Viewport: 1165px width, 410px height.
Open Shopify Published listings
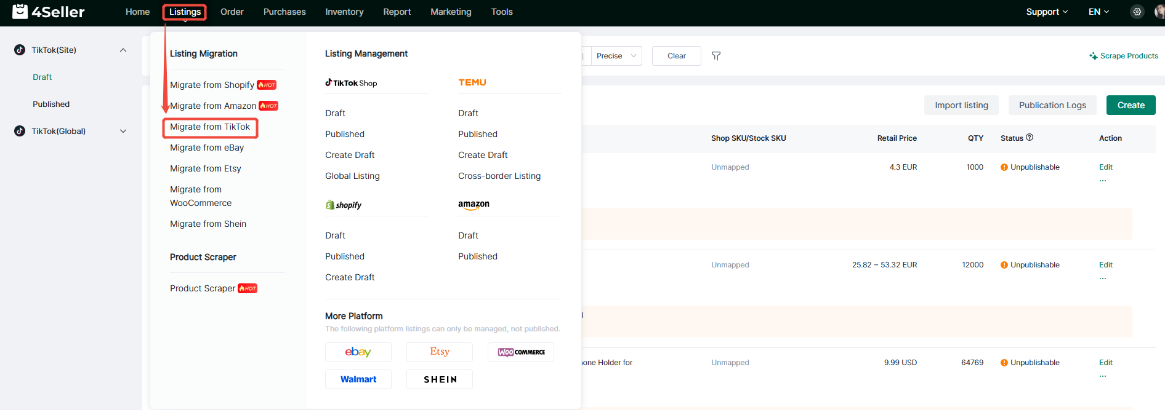click(x=345, y=256)
